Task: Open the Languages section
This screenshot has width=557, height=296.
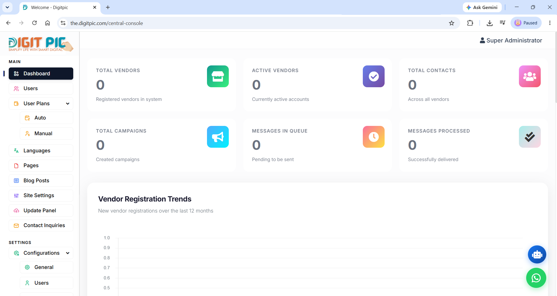Action: point(41,151)
